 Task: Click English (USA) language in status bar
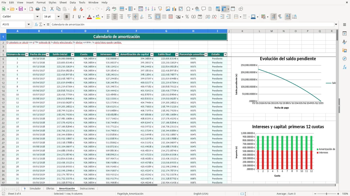click(201, 194)
